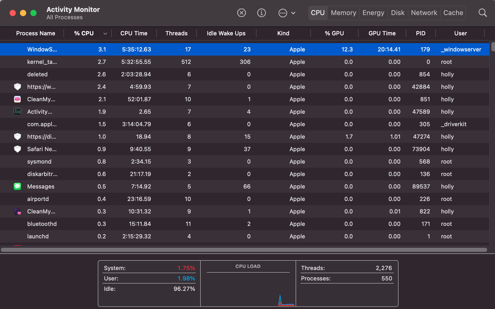Click the vertical scrollbar thumb at right

493,47
